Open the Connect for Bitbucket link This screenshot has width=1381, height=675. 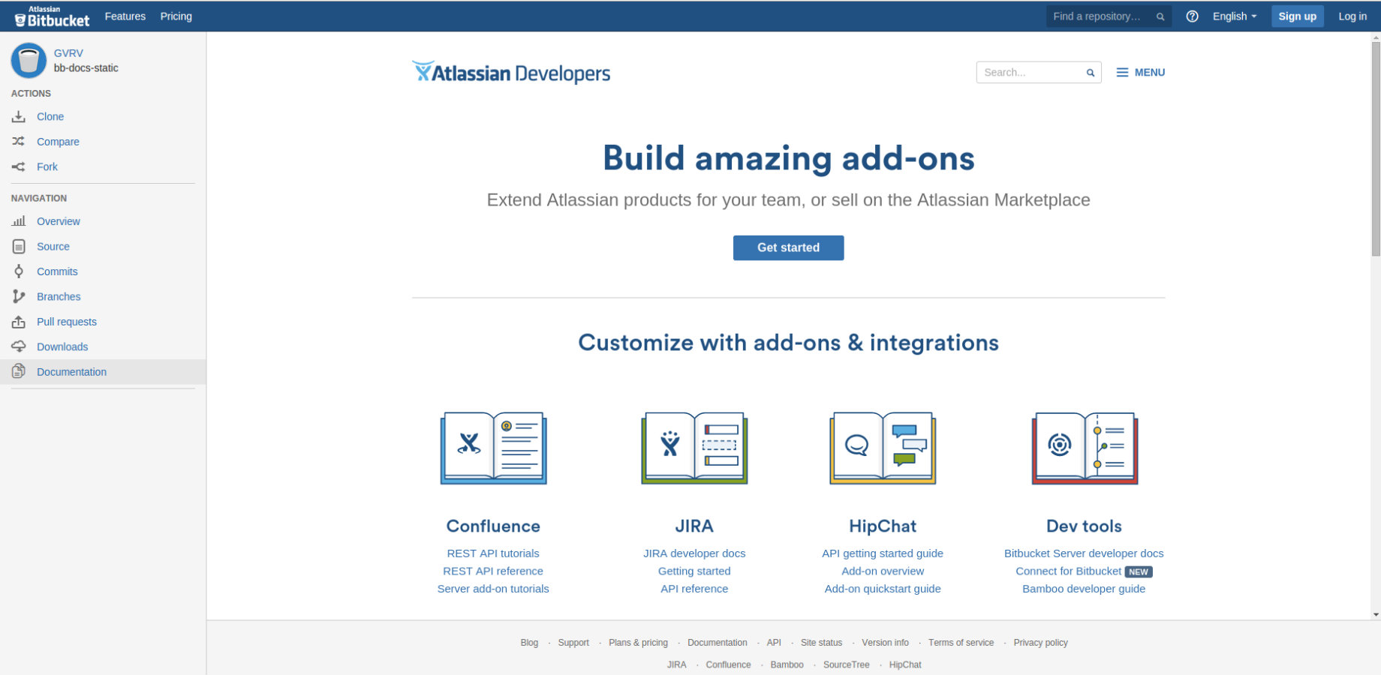click(1069, 571)
